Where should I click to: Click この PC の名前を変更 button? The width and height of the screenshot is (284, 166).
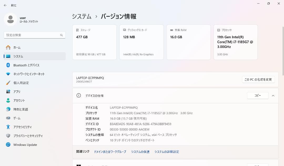(x=258, y=79)
